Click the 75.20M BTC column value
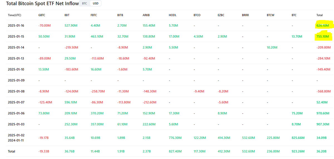 pyautogui.click(x=297, y=113)
